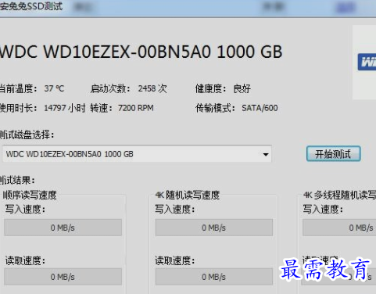Click the 4K 多线程随机读写 group label
This screenshot has width=376, height=294.
pos(339,195)
